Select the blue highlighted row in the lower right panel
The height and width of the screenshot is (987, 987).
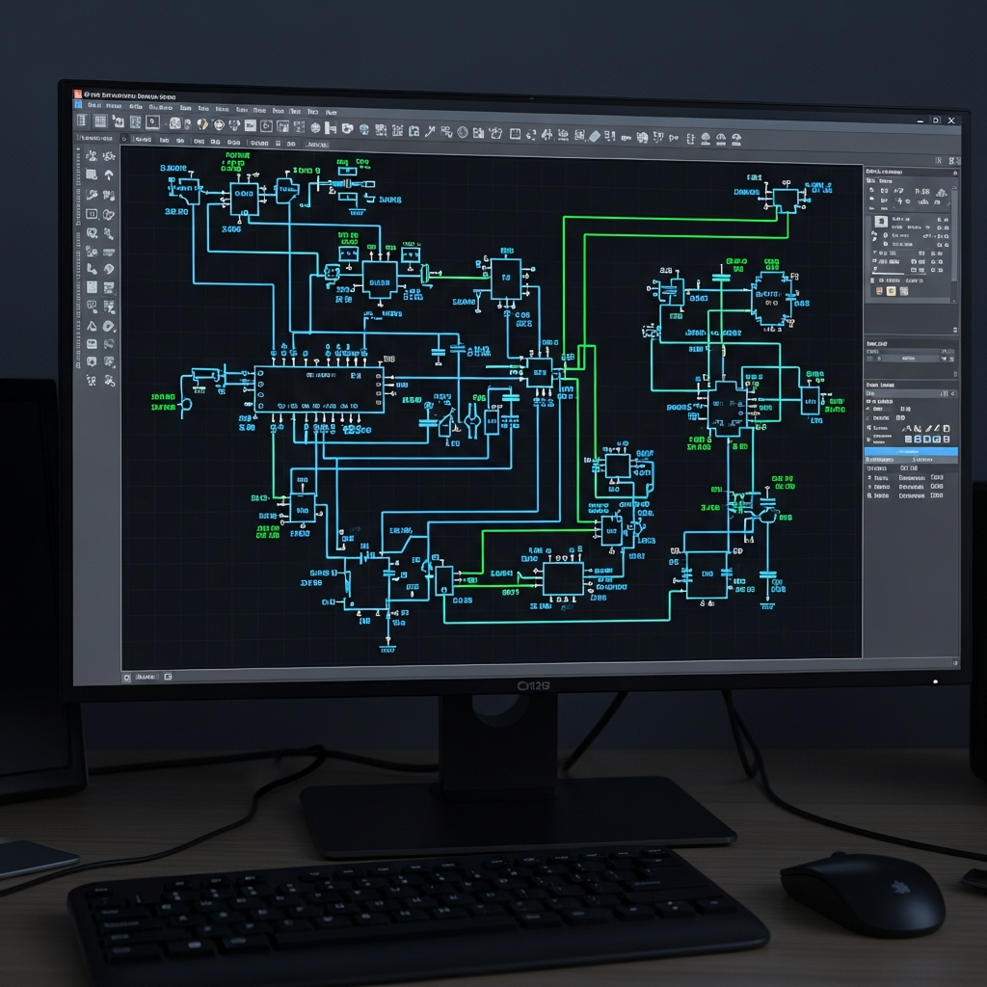(x=911, y=451)
